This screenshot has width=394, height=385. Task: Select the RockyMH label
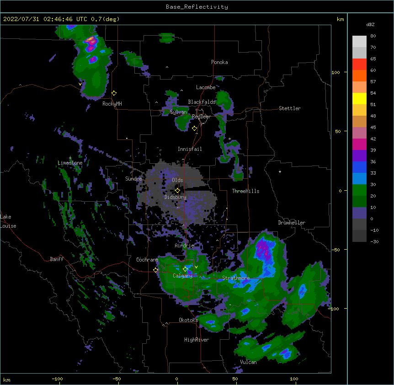pos(112,104)
